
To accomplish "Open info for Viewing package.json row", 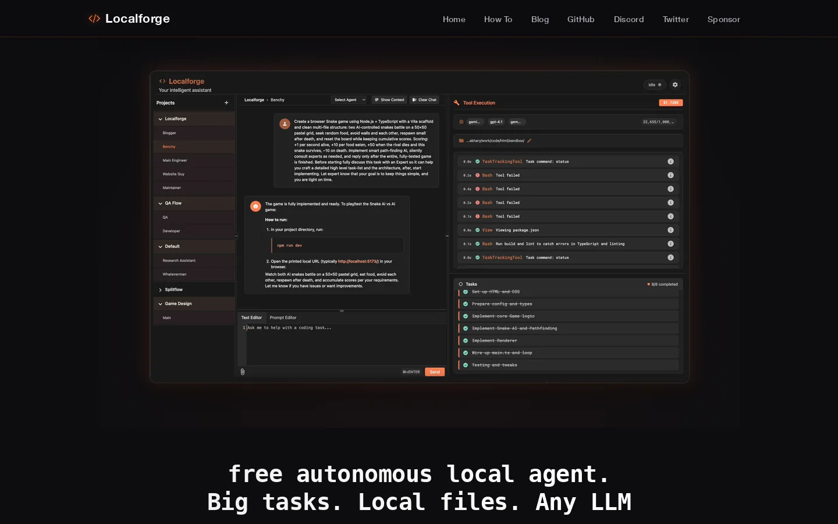I will tap(670, 230).
